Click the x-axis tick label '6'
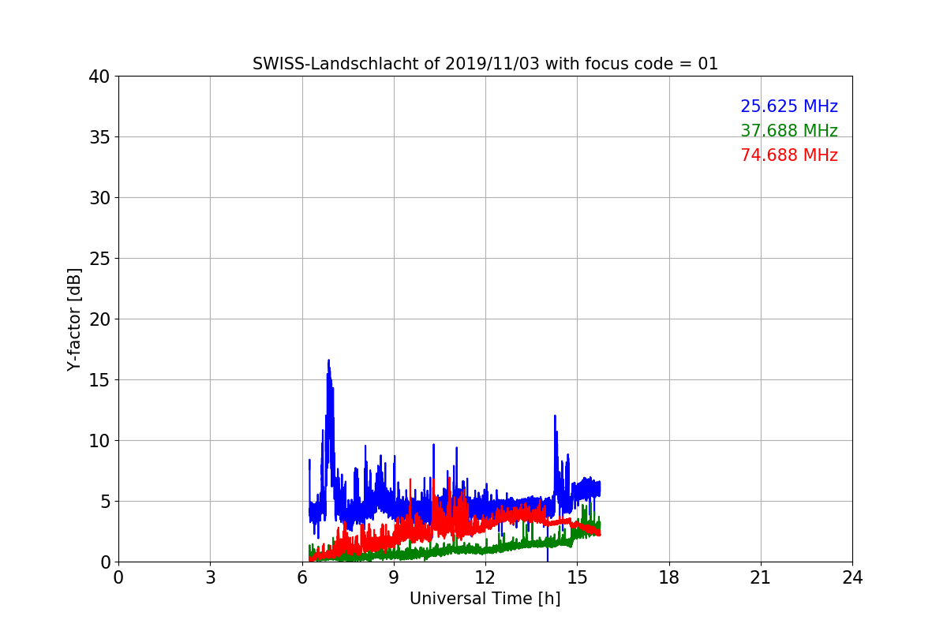Screen dimensions: 947x631 pos(302,577)
